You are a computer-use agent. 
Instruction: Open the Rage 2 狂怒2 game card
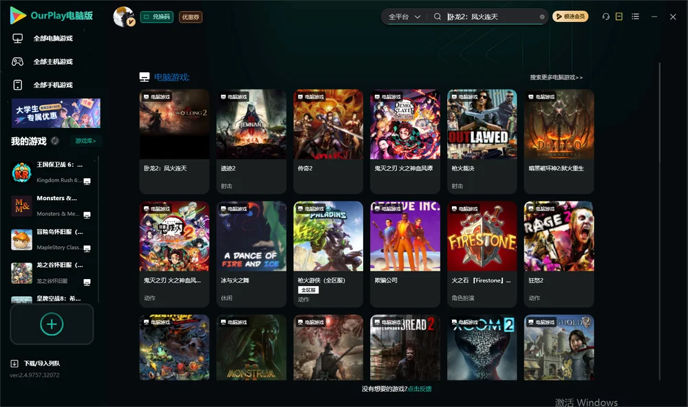[559, 254]
